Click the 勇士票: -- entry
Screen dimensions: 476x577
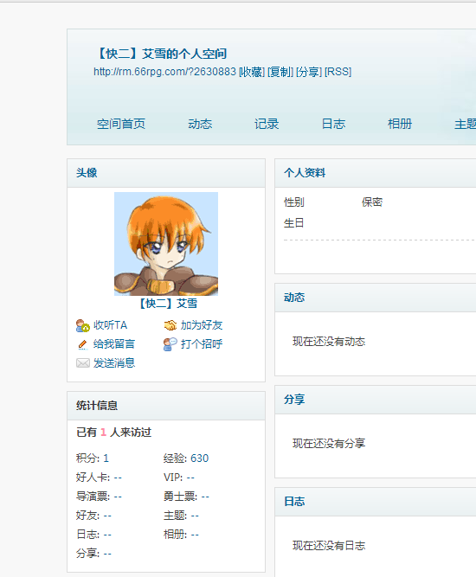(186, 497)
